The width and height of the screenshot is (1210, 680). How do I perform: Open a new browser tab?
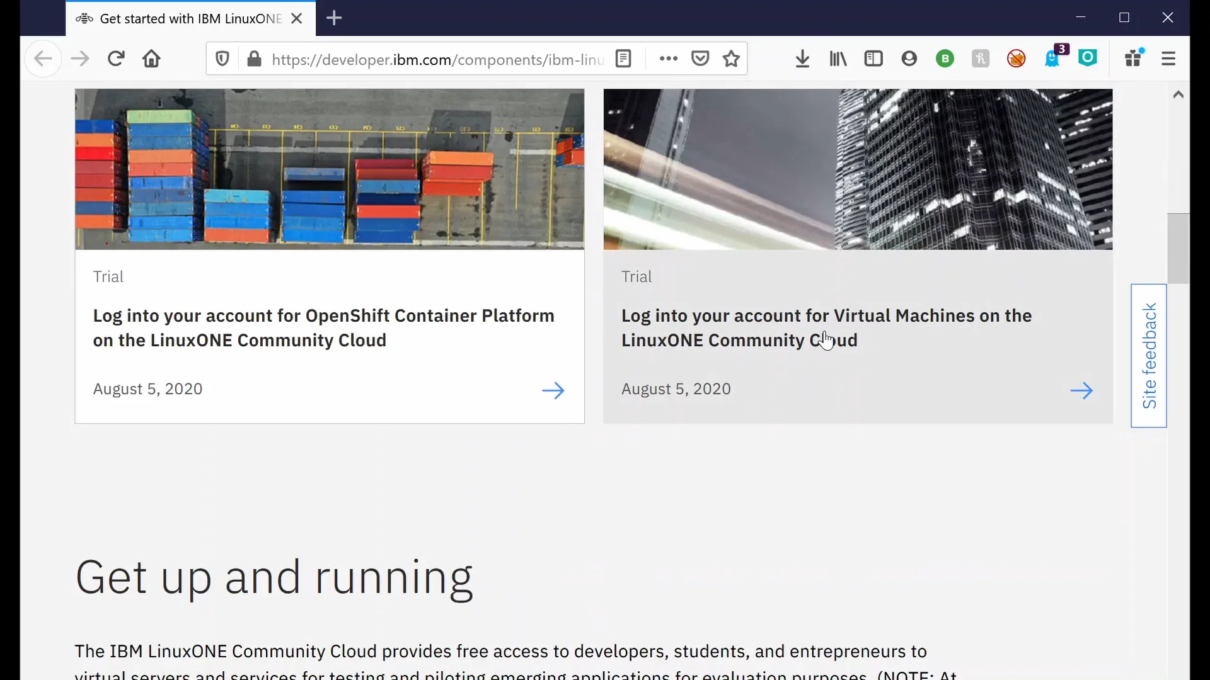pyautogui.click(x=334, y=19)
